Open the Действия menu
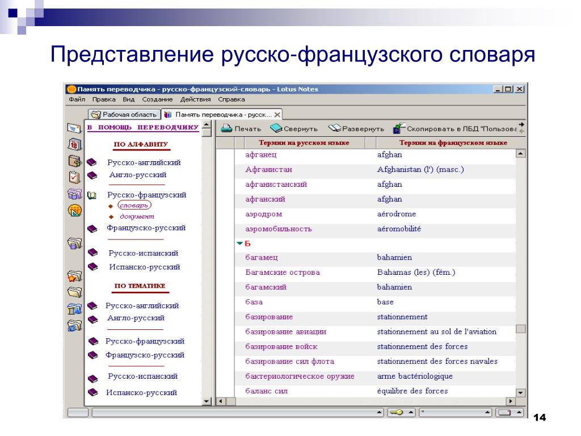 (195, 99)
